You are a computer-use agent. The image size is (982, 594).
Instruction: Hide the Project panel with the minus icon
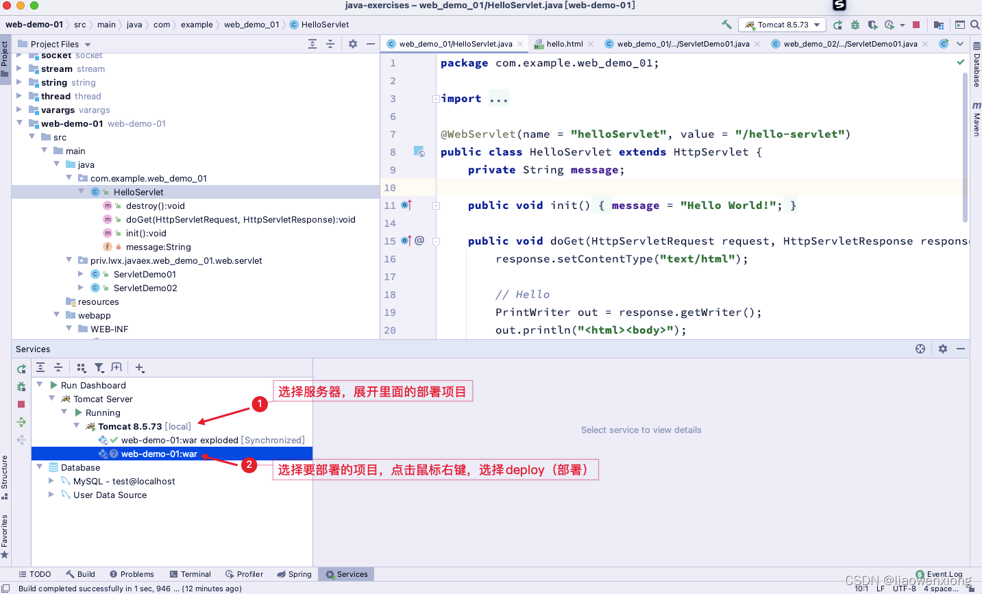click(371, 44)
